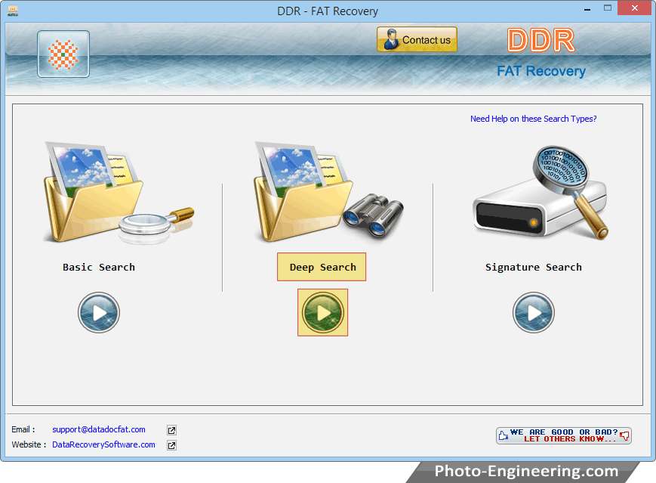Start Deep Search with the green play button
656x483 pixels.
tap(322, 312)
